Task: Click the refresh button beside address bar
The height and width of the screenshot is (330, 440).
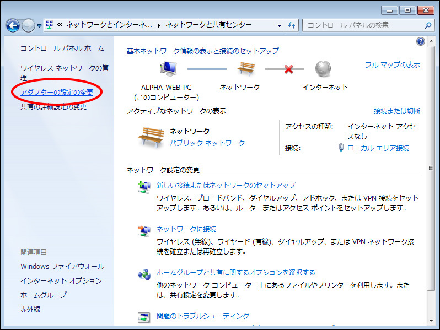Action: pyautogui.click(x=292, y=25)
